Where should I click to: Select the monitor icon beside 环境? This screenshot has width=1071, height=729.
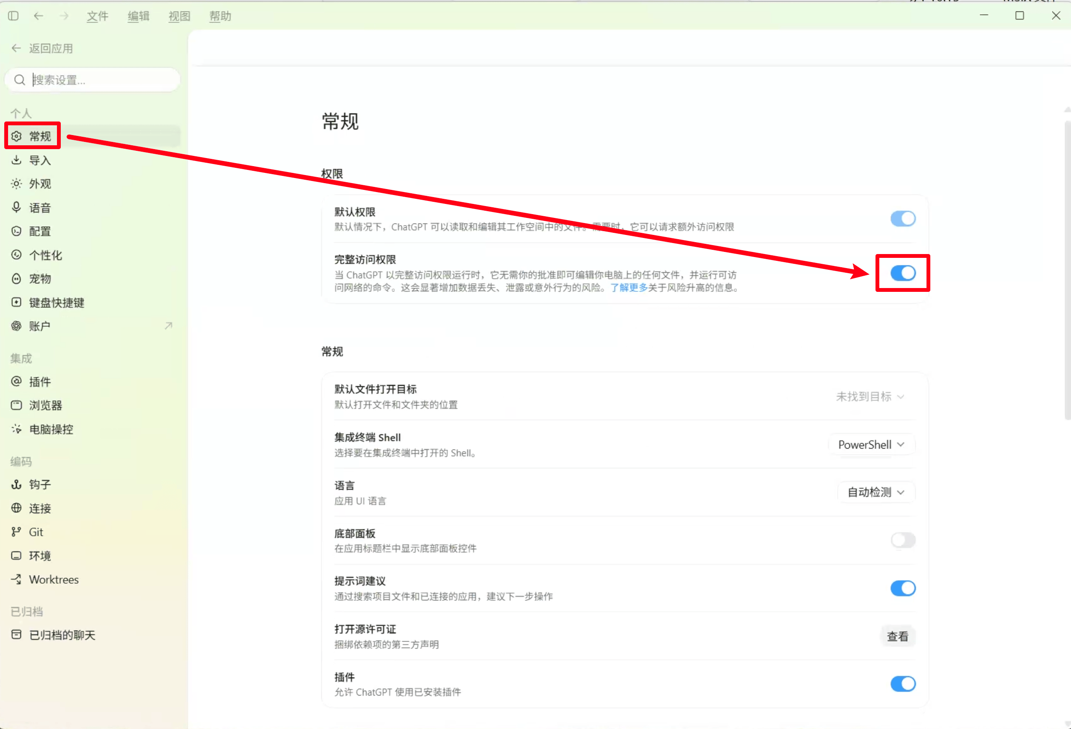click(x=17, y=555)
